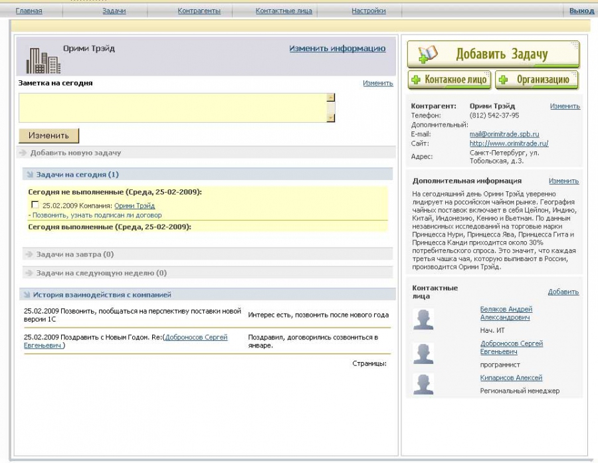598x463 pixels.
Task: Go to the Задачи menu
Action: click(114, 11)
